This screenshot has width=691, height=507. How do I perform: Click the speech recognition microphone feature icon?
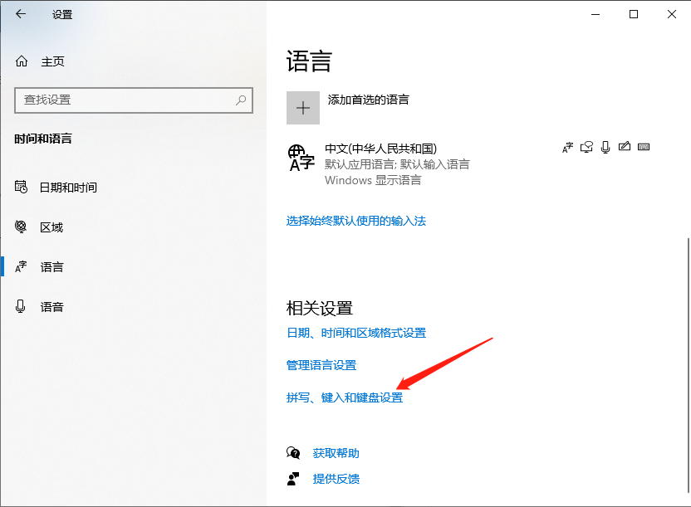click(605, 147)
